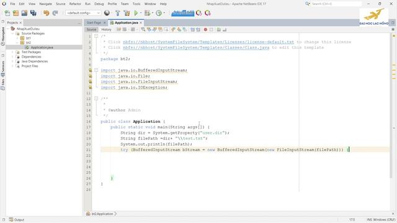Click the hint bulb on line 9
The height and width of the screenshot is (223, 397).
[90, 82]
